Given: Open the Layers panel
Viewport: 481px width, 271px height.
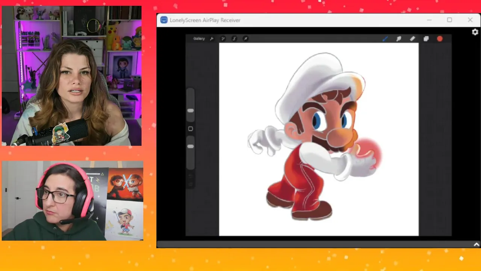Looking at the screenshot, I should pyautogui.click(x=426, y=38).
